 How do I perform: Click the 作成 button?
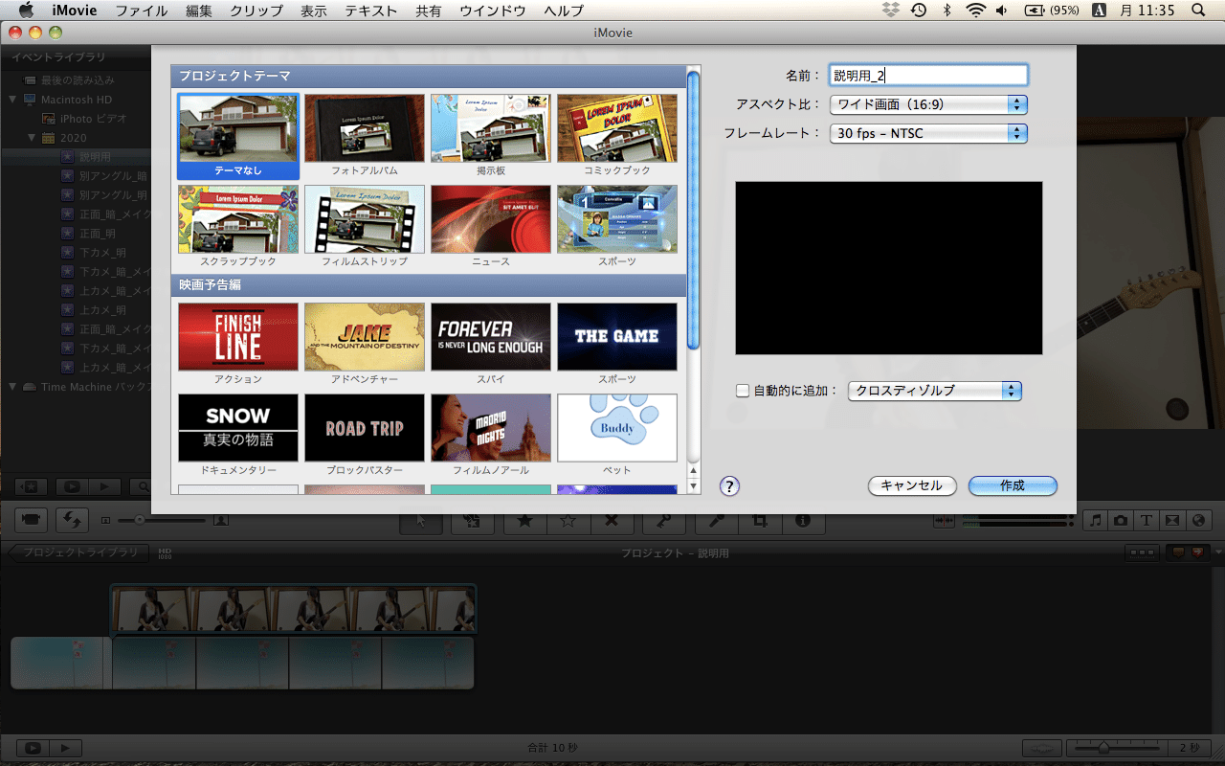[1013, 485]
